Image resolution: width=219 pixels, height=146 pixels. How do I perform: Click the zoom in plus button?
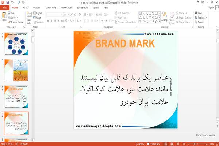pos(207,144)
